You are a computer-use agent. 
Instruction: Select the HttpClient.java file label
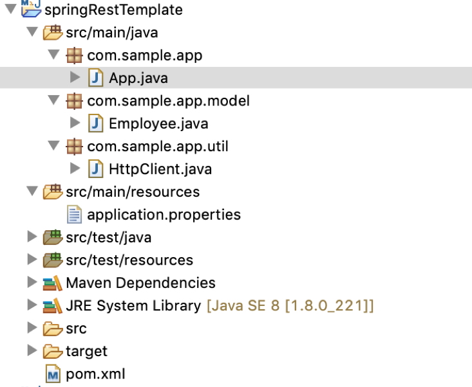click(x=160, y=170)
